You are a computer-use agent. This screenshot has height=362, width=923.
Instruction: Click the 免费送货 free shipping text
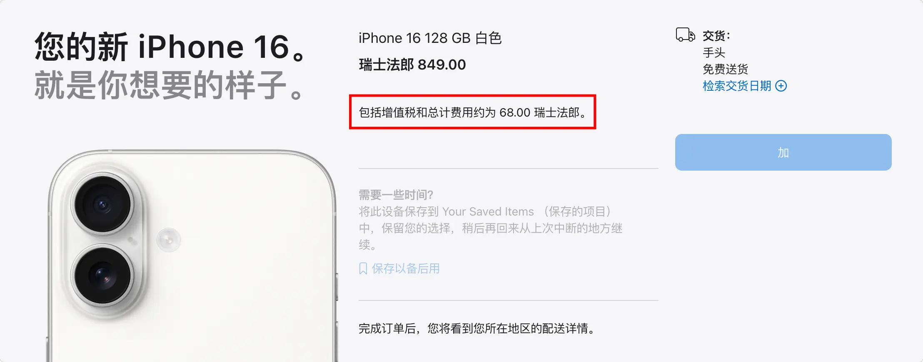click(726, 69)
